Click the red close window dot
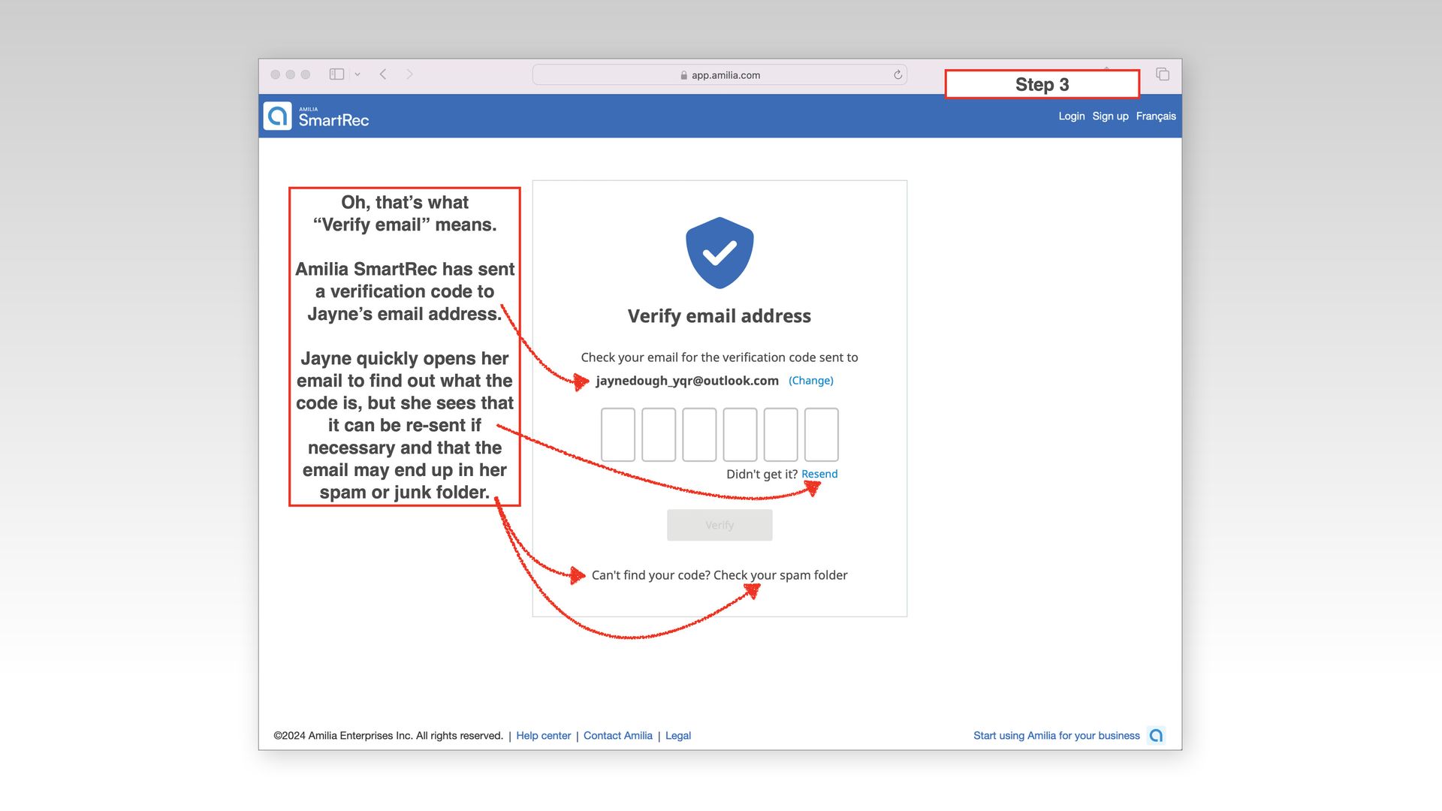 (x=275, y=74)
